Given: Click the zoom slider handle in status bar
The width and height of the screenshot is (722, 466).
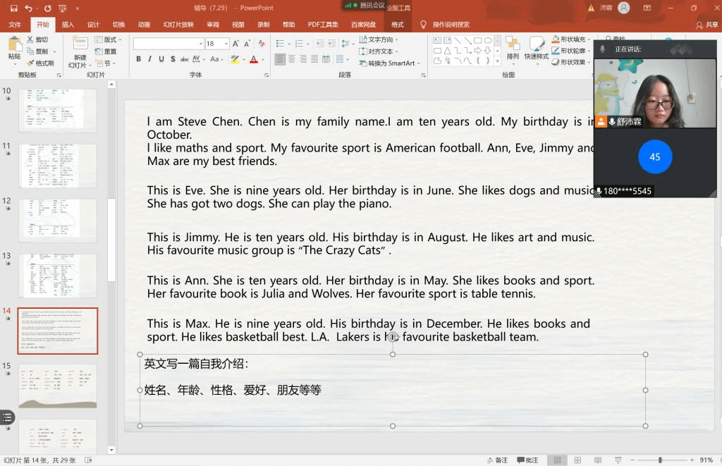Looking at the screenshot, I should pos(660,460).
